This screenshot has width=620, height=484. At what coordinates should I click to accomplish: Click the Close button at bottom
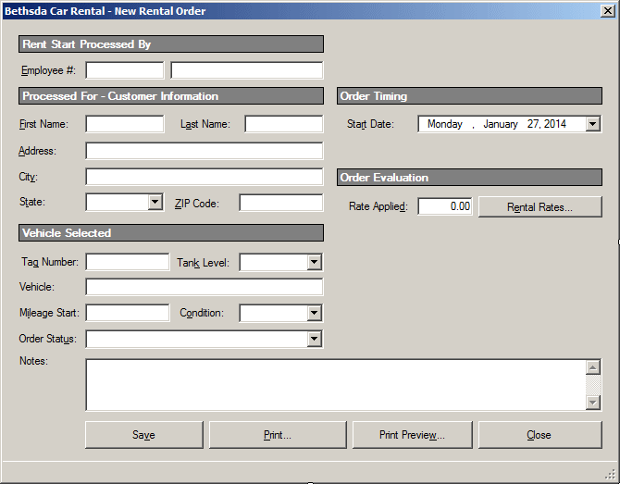[x=540, y=435]
